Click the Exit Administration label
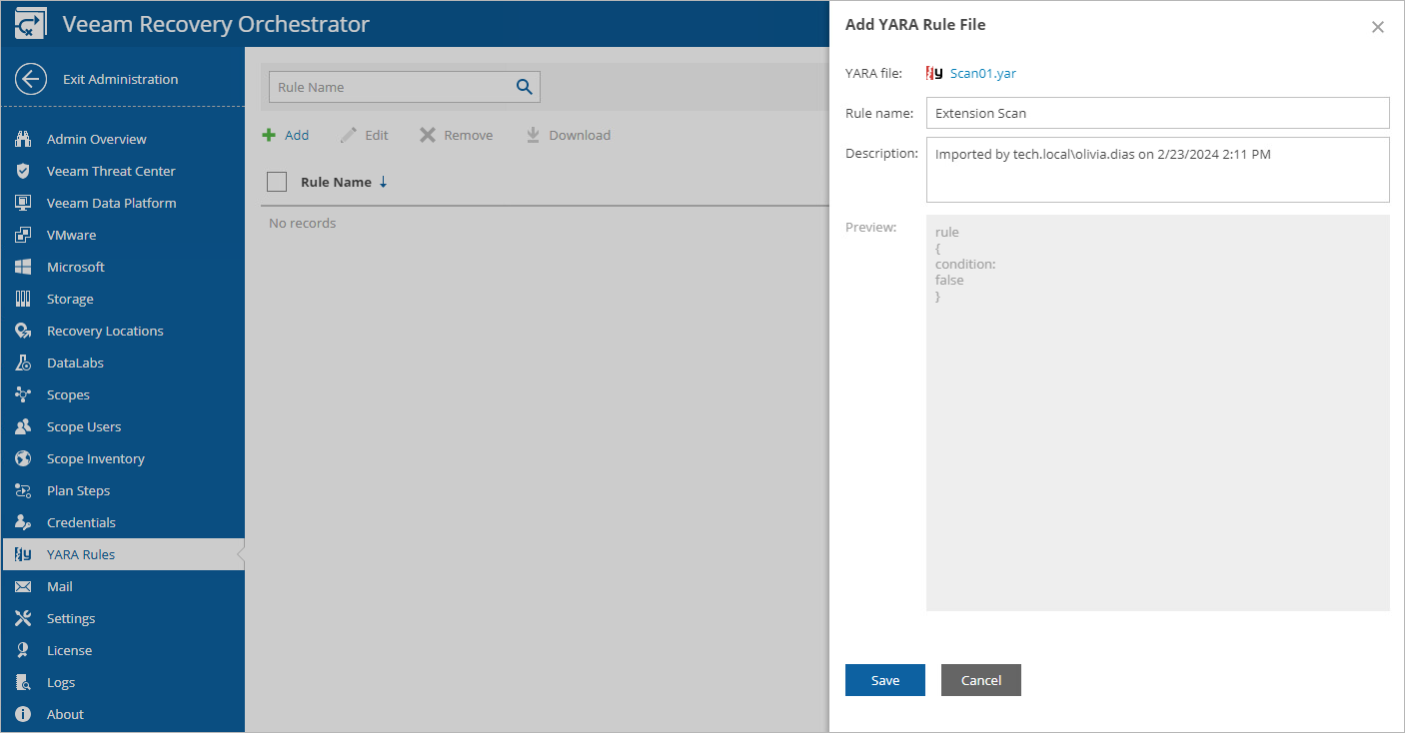Image resolution: width=1405 pixels, height=733 pixels. pos(121,79)
